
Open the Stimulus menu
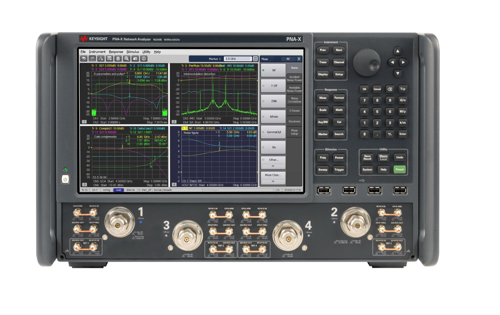(x=133, y=52)
